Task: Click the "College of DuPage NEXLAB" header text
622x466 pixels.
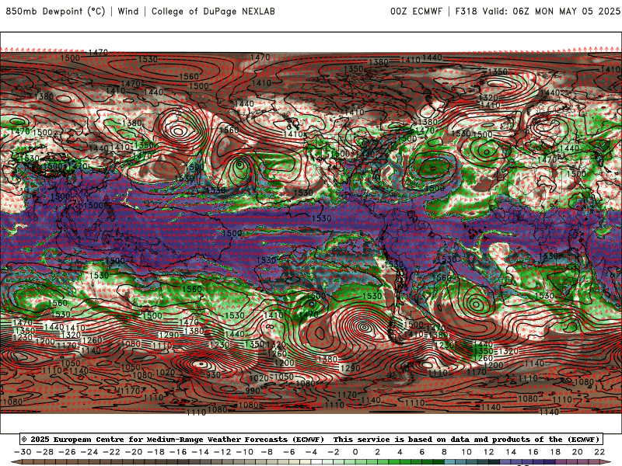Action: [213, 11]
